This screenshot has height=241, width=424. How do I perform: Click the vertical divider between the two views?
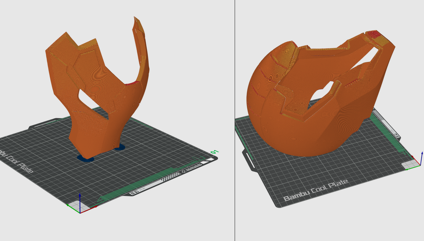235,120
